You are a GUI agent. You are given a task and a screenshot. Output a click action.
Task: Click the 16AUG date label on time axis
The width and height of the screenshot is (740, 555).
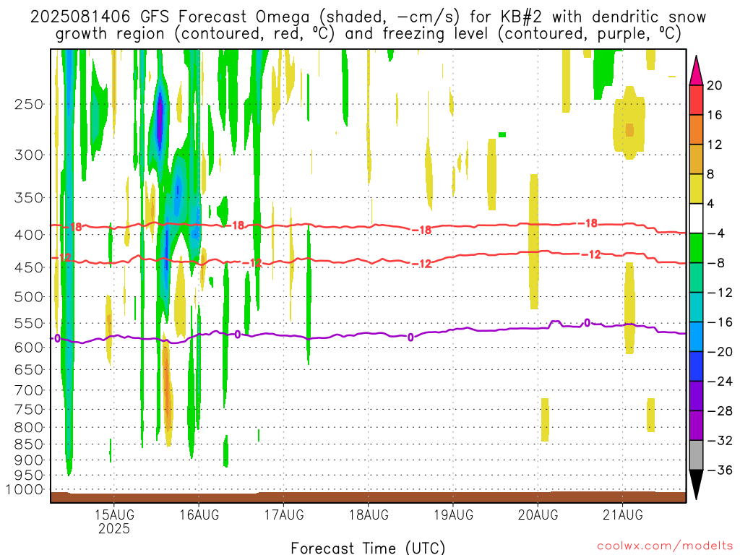pyautogui.click(x=199, y=515)
